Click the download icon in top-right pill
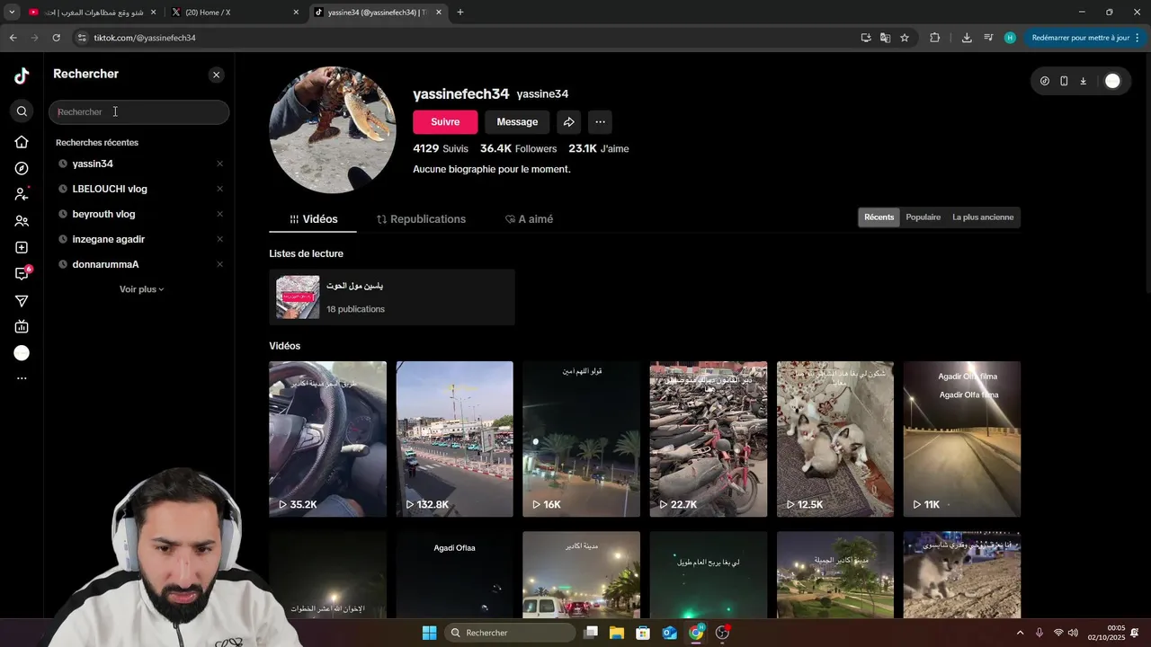Image resolution: width=1151 pixels, height=647 pixels. pos(1083,81)
